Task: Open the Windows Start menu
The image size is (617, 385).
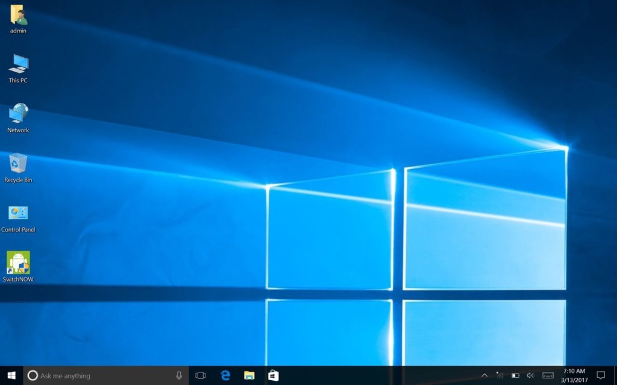Action: pyautogui.click(x=11, y=375)
